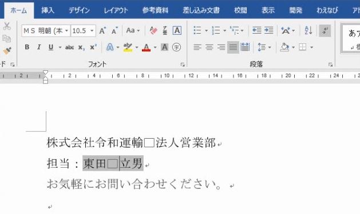Open the 校閲 tab
Image resolution: width=360 pixels, height=214 pixels.
(x=240, y=10)
